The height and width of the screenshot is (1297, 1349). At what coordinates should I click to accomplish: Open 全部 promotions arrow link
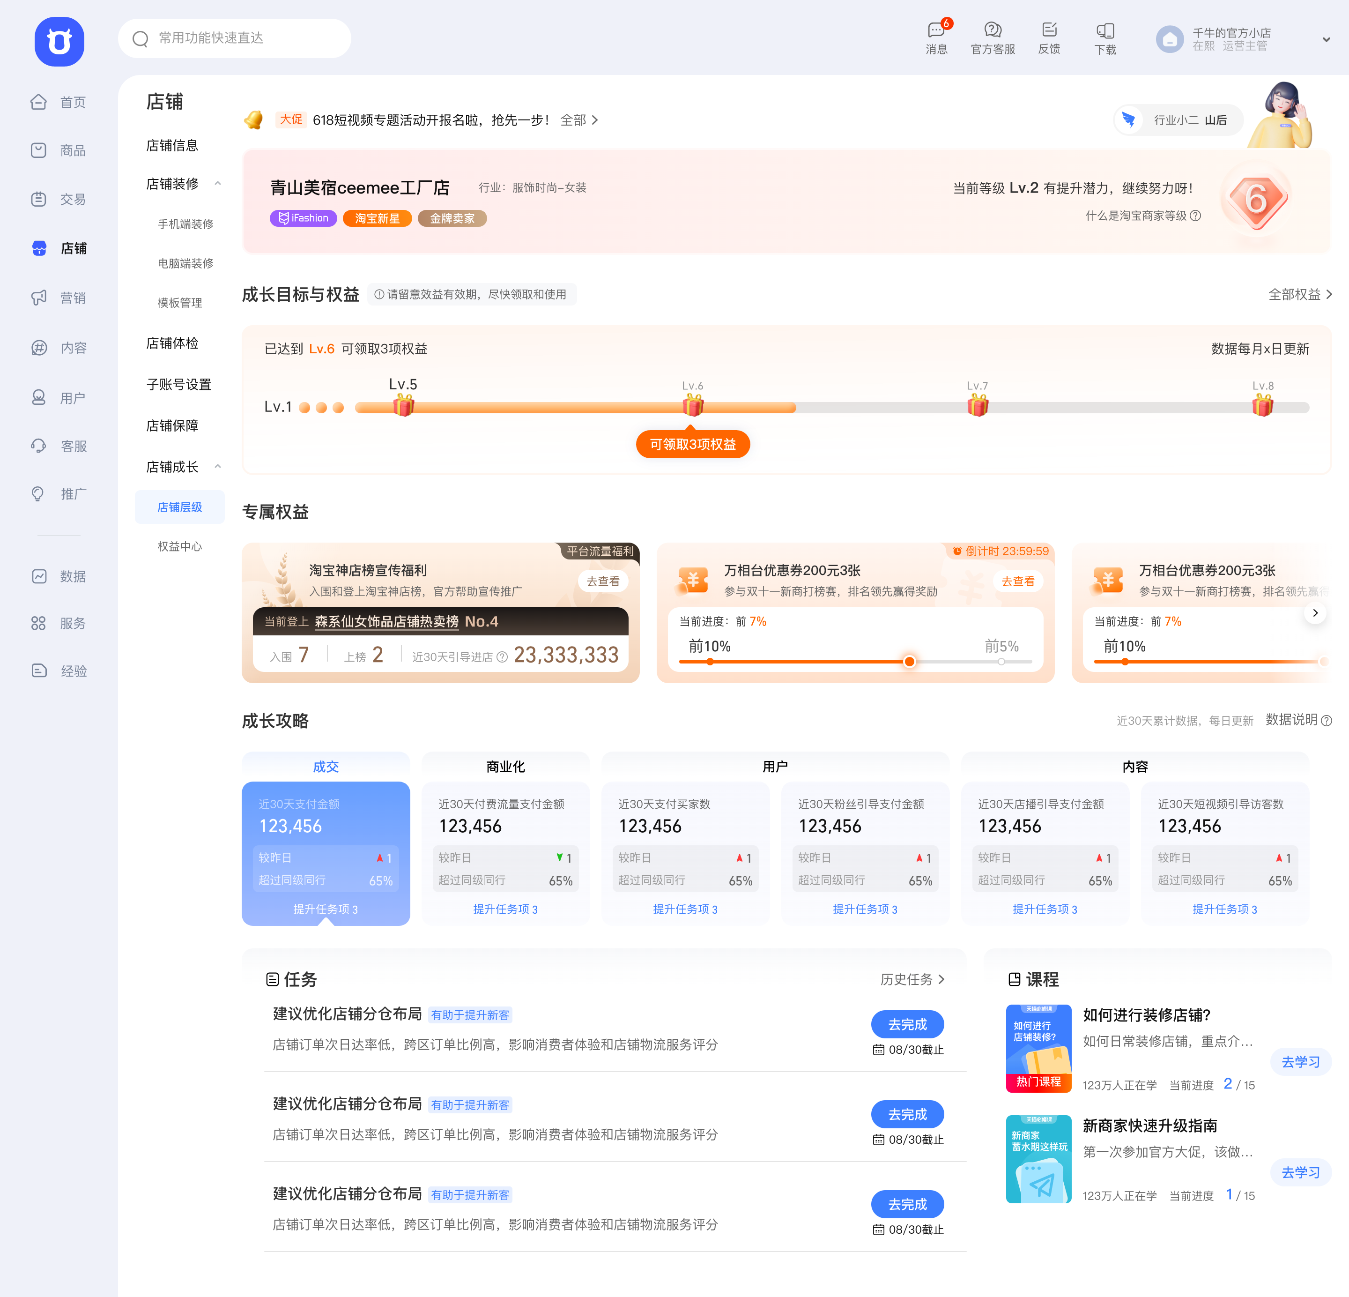pos(579,120)
